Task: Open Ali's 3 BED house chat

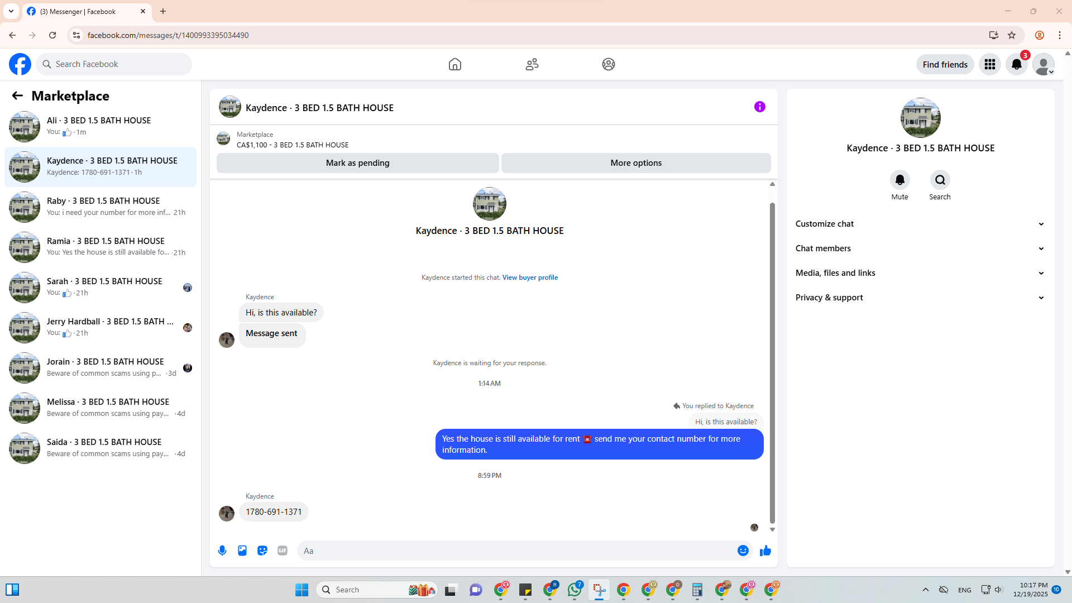Action: 100,126
